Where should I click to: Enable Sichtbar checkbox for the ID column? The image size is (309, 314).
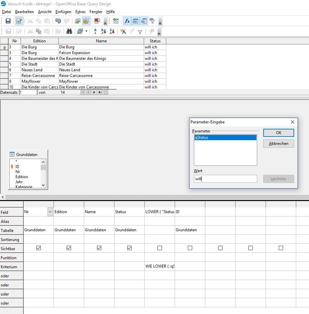tap(190, 248)
